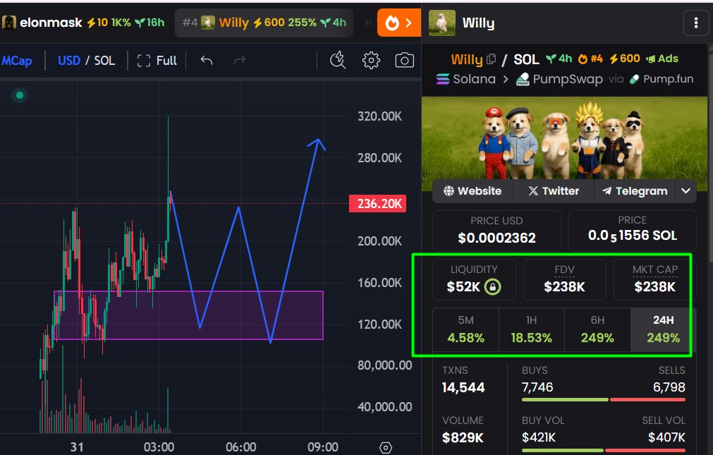713x455 pixels.
Task: Select USD price denomination
Action: click(69, 61)
